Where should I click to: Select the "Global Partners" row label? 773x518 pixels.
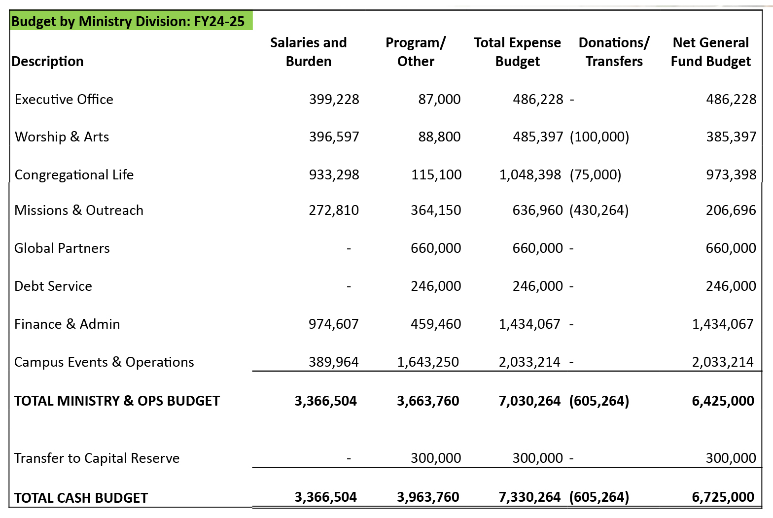tap(62, 248)
